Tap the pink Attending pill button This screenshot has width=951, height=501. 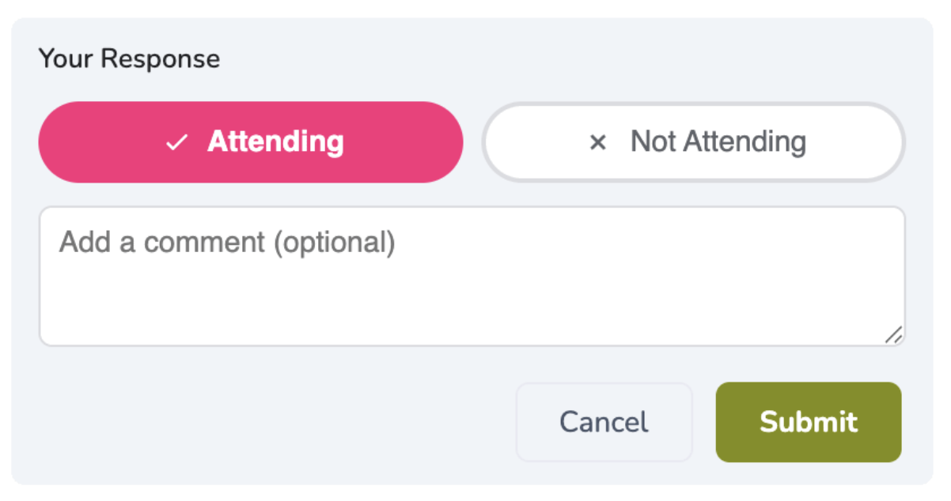(x=250, y=142)
